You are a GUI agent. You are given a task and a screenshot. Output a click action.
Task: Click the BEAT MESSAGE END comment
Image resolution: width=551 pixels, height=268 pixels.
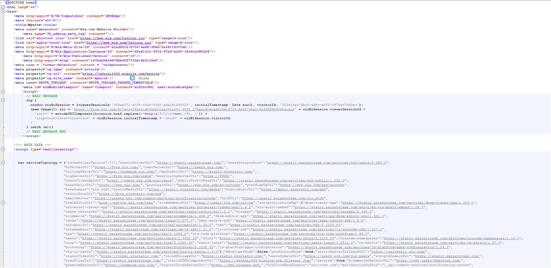pyautogui.click(x=46, y=132)
